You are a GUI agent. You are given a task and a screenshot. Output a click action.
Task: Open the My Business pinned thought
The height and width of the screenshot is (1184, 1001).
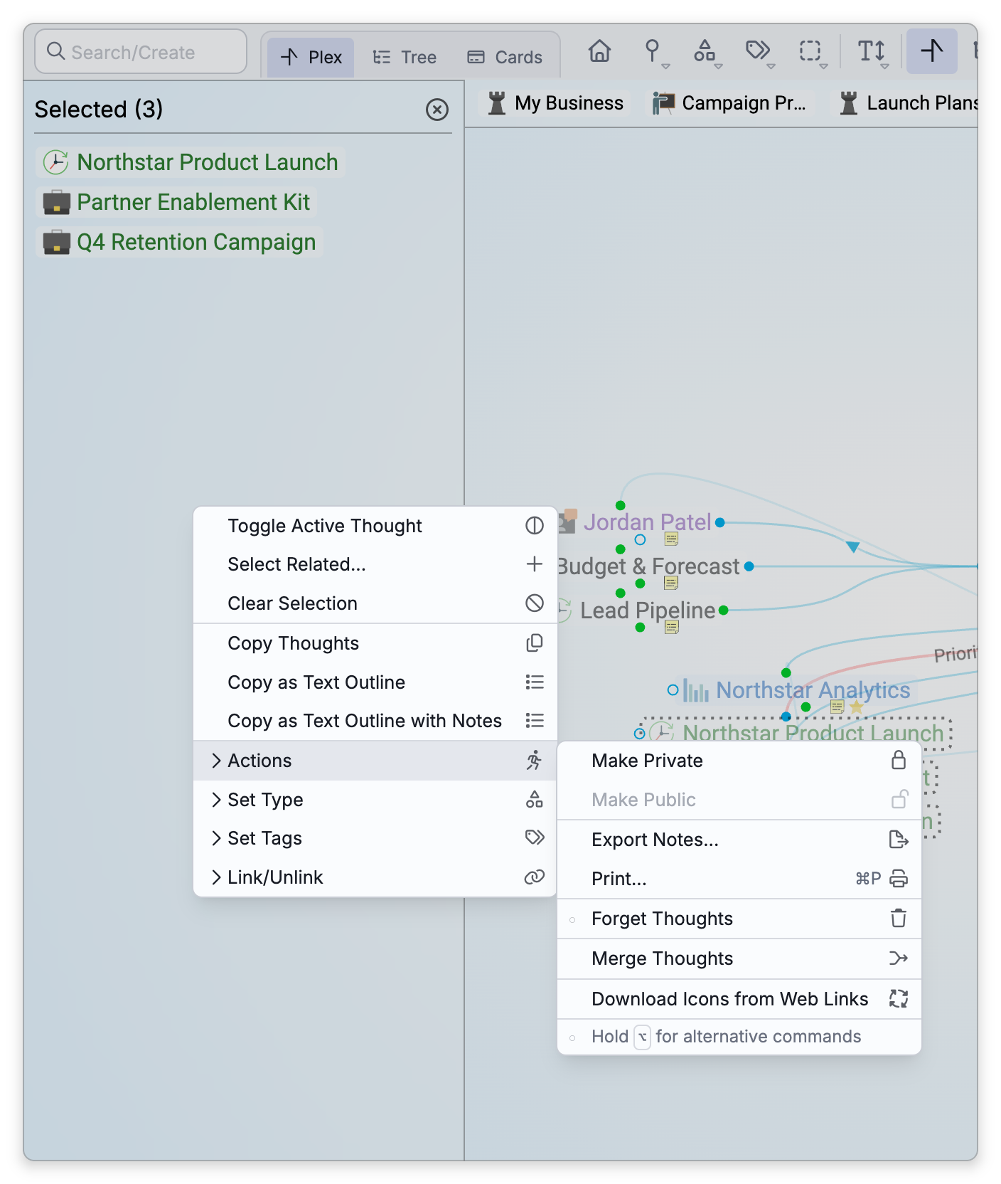coord(555,103)
